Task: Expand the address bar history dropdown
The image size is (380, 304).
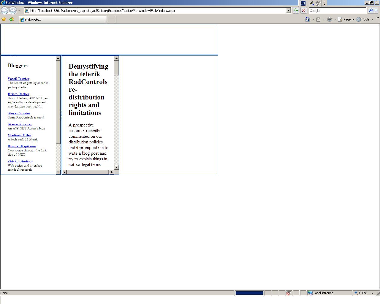Action: click(288, 10)
